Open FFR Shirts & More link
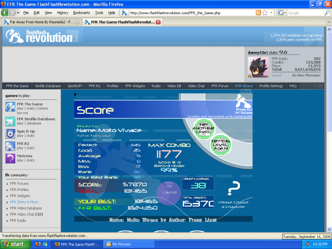Image resolution: width=332 pixels, height=249 pixels. (24, 202)
